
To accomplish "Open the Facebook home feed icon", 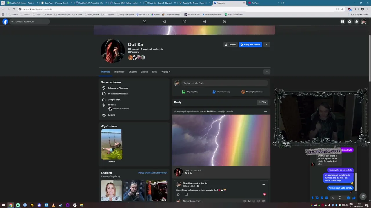I will [x=144, y=22].
